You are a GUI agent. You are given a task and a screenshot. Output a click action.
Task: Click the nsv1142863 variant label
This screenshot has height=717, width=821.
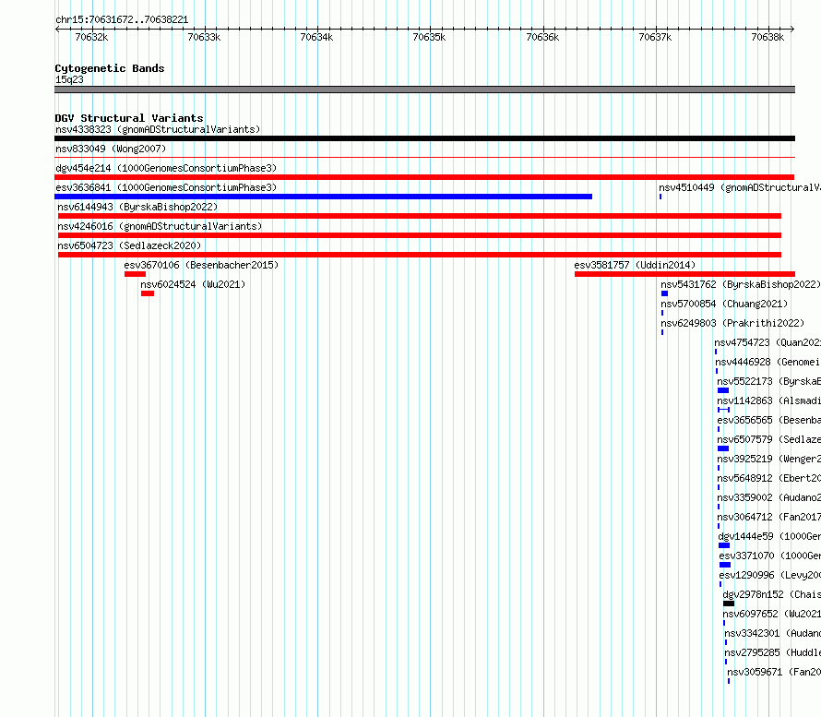(x=769, y=400)
